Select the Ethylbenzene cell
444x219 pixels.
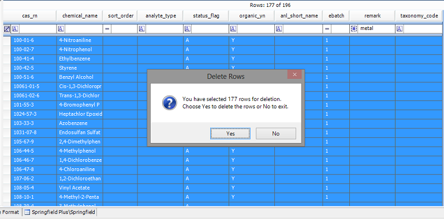tap(80, 59)
